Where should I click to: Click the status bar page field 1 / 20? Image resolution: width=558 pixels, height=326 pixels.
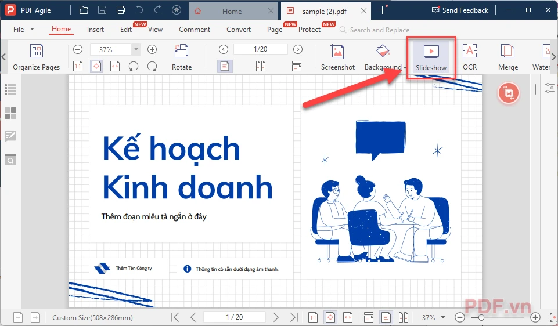tap(235, 317)
